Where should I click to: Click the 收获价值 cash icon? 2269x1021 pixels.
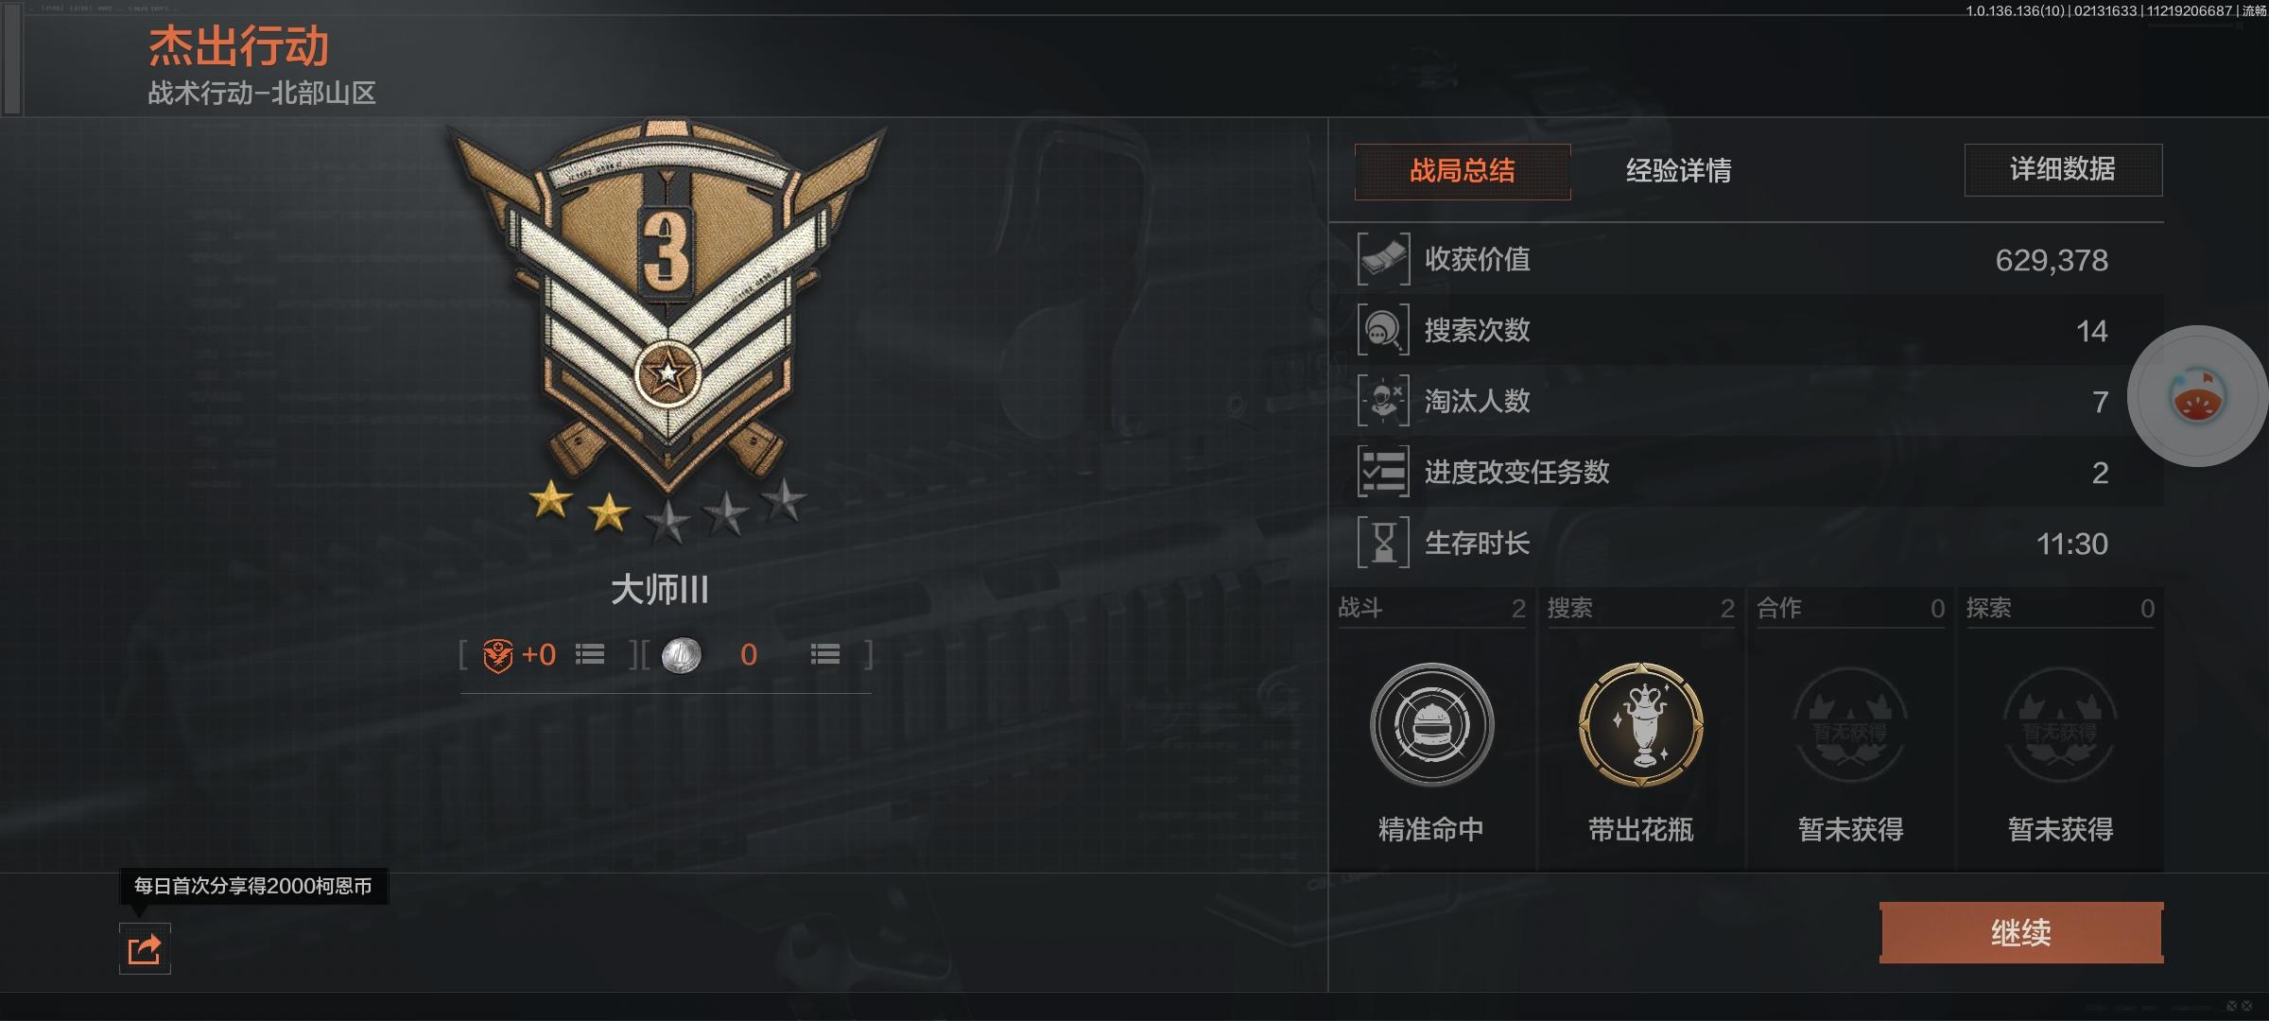coord(1384,259)
